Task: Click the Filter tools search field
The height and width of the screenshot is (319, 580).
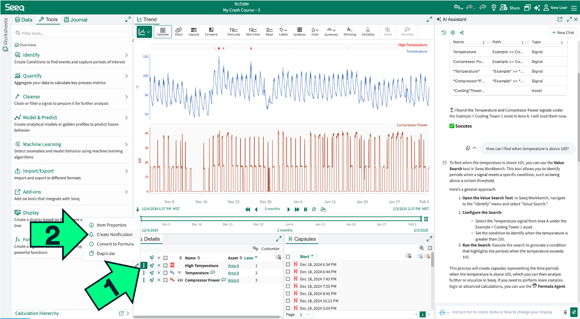Action: point(71,34)
